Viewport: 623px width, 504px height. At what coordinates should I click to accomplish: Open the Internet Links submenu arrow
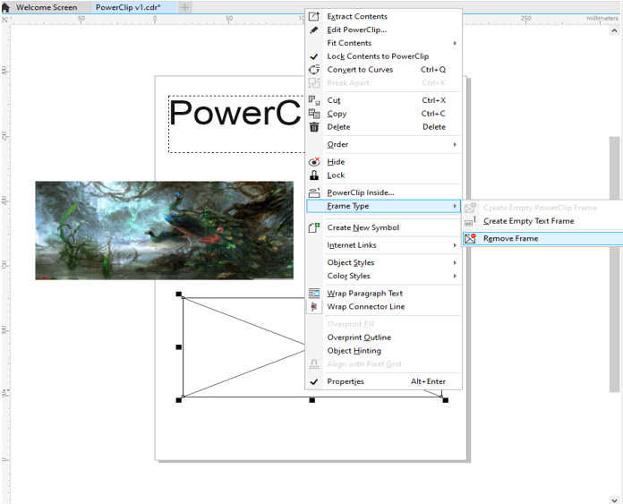pos(455,245)
